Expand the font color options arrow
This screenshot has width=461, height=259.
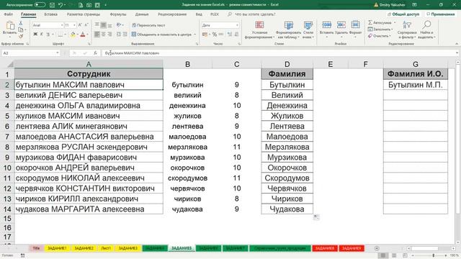[x=87, y=35]
